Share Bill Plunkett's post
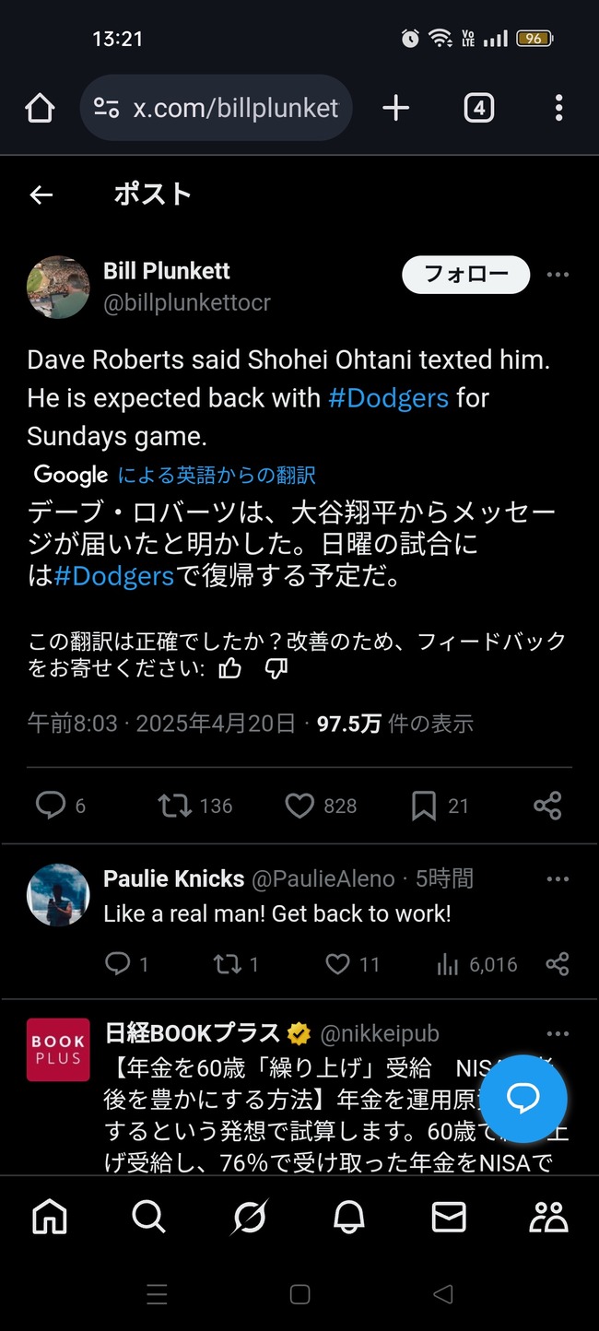The height and width of the screenshot is (1331, 599). (x=547, y=806)
